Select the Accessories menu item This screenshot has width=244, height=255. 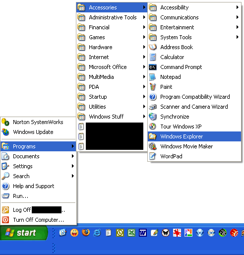[x=112, y=7]
